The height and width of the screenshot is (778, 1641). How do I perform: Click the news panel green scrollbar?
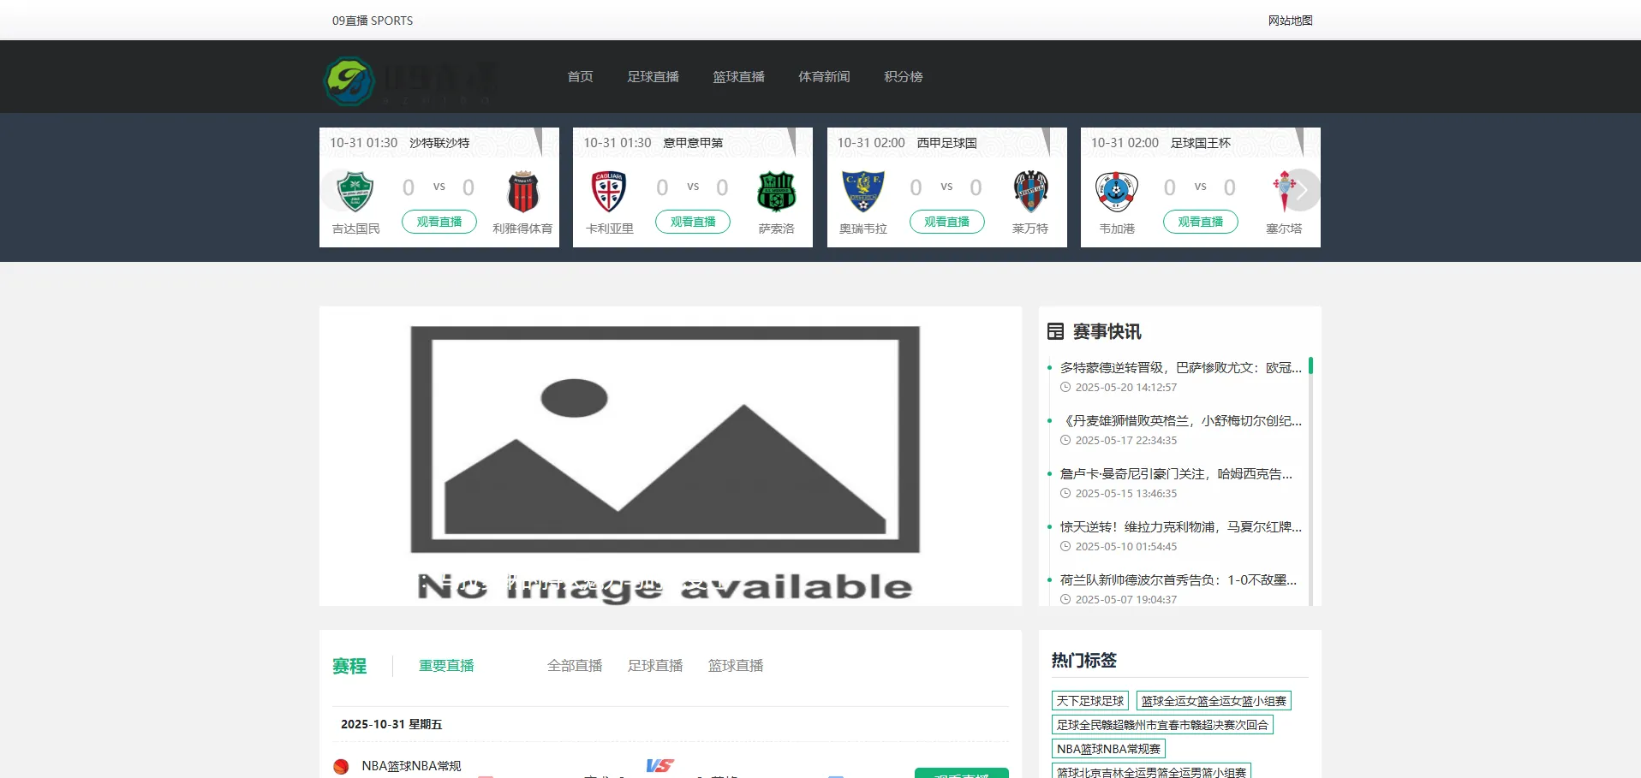pos(1310,366)
